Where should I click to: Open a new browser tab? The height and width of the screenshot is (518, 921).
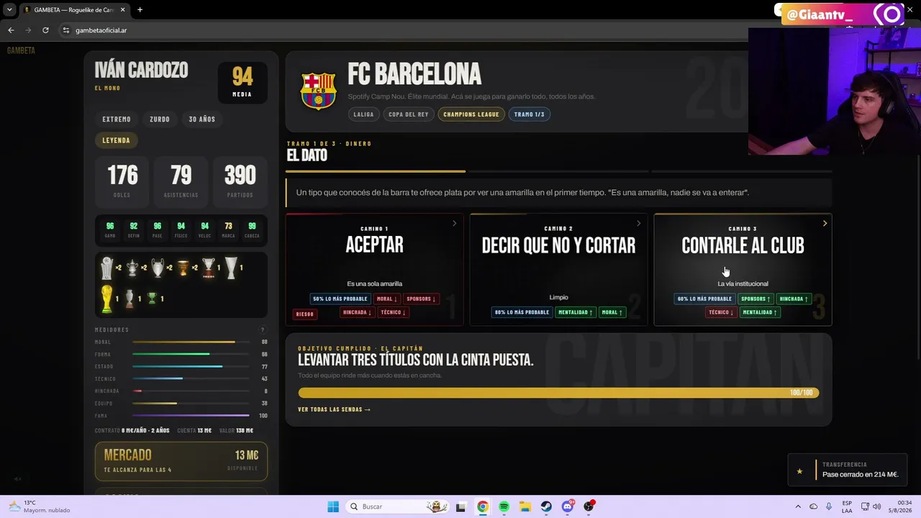[x=140, y=10]
